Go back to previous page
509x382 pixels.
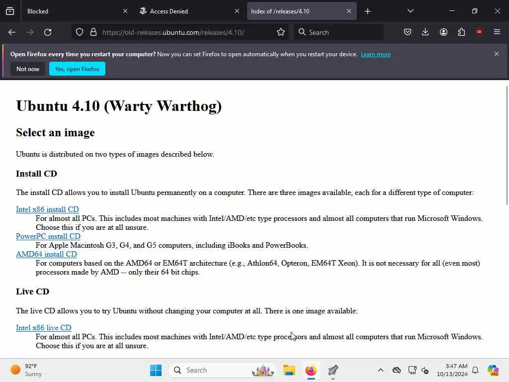[x=12, y=32]
